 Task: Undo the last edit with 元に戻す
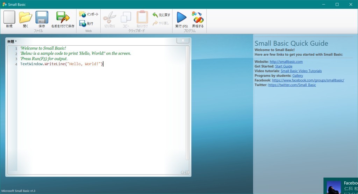coord(161,15)
